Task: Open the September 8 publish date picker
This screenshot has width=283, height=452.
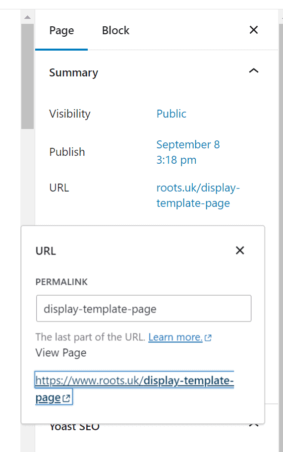Action: pos(188,152)
